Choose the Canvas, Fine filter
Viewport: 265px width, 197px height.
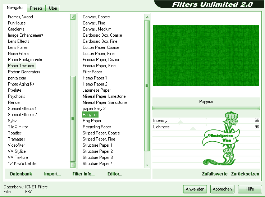pos(94,23)
